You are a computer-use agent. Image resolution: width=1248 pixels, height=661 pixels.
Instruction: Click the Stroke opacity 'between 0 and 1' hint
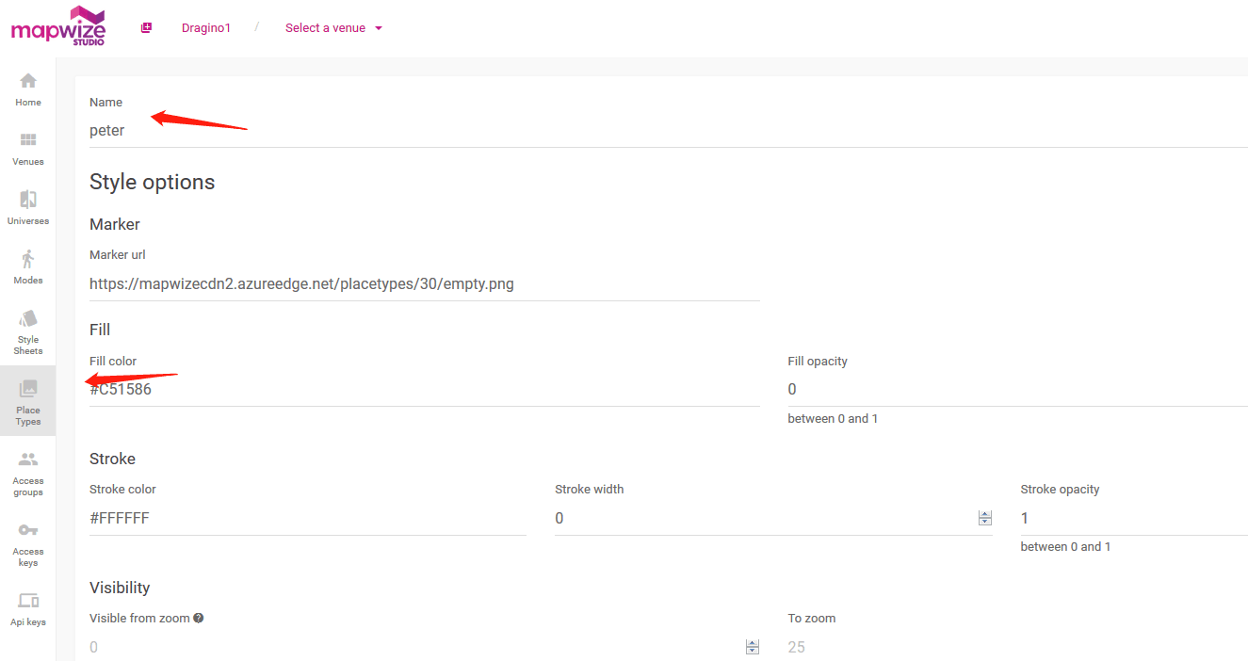pos(1065,547)
